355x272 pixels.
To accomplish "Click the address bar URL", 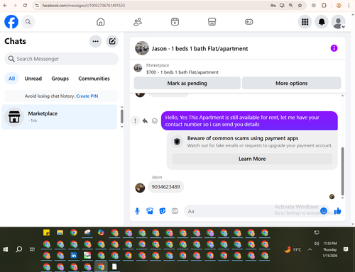I will (84, 6).
